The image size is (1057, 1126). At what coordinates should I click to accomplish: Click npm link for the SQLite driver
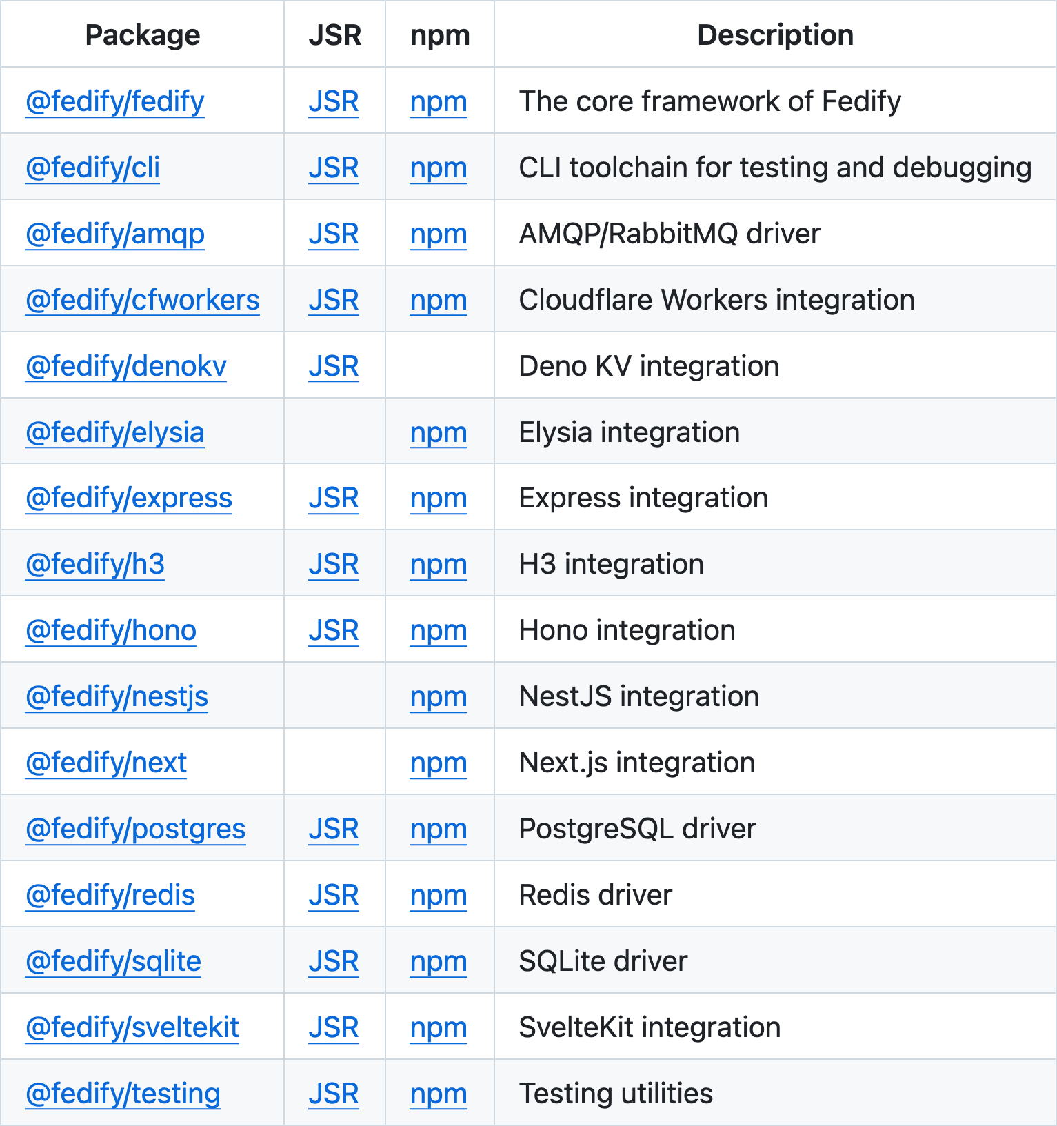pos(439,961)
